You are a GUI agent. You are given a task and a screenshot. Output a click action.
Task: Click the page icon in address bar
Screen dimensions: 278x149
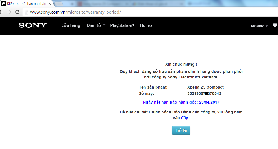coord(26,12)
